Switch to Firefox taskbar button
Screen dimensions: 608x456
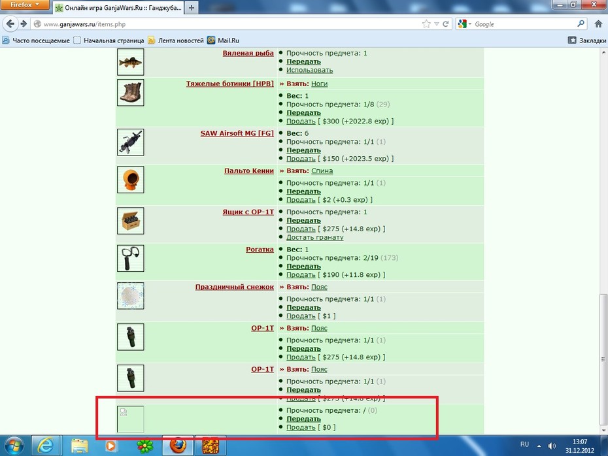pos(178,446)
